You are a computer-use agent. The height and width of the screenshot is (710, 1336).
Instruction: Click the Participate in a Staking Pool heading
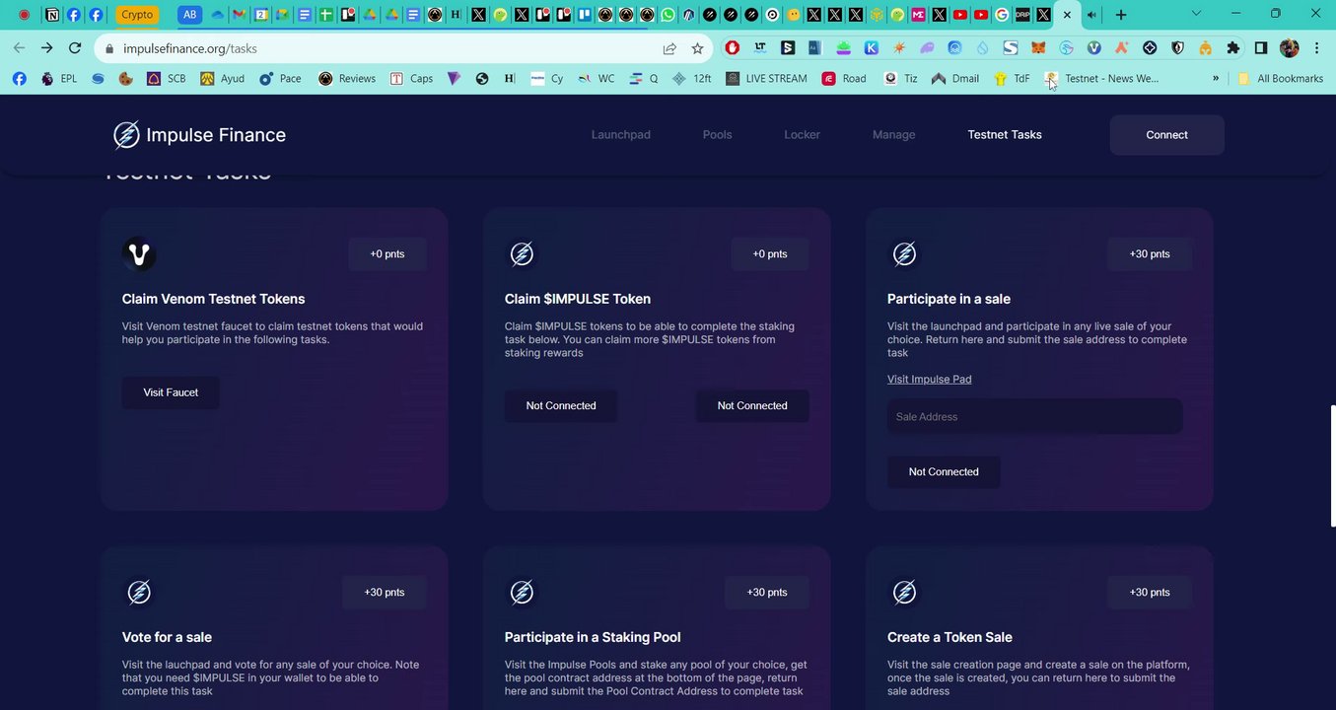tap(593, 637)
